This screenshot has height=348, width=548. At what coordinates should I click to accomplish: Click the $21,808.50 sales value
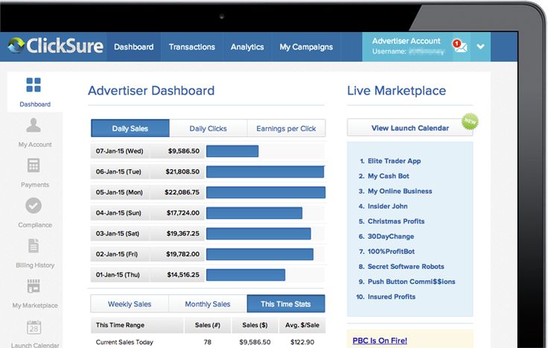point(182,171)
